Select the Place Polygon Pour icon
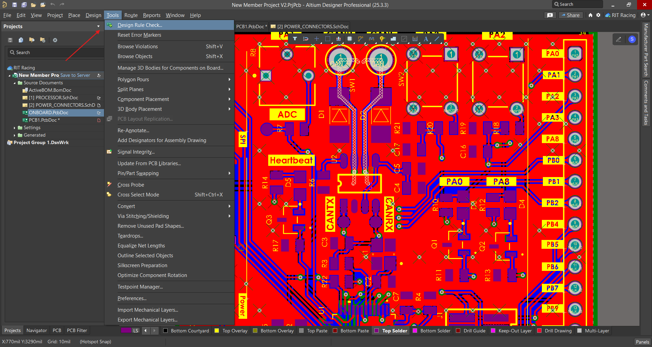 (393, 39)
